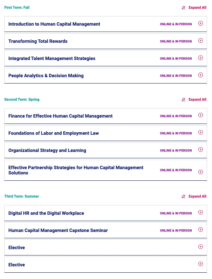Image resolution: width=212 pixels, height=279 pixels.
Task: Expand Finance for Effective Human Capital Management row
Action: point(200,115)
